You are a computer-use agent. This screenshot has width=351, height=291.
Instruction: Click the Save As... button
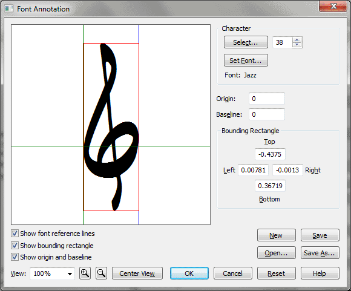320,253
